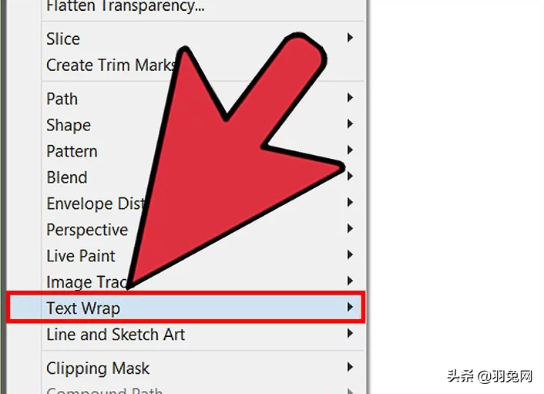Open the Live Paint submenu
The image size is (544, 394).
pyautogui.click(x=203, y=256)
